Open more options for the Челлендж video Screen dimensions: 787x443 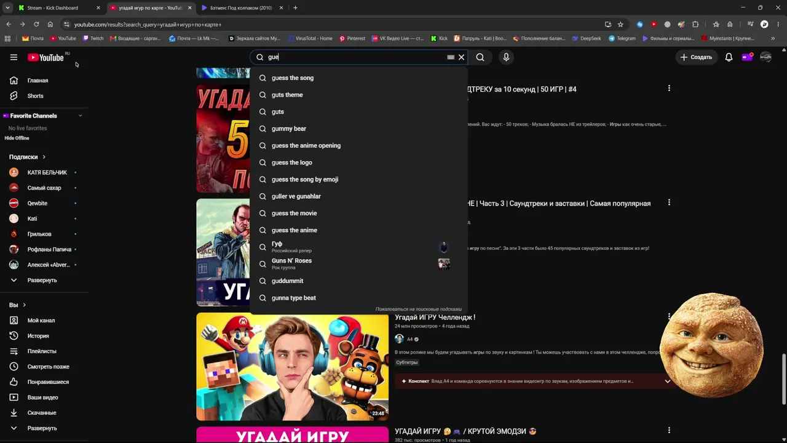[x=669, y=317]
